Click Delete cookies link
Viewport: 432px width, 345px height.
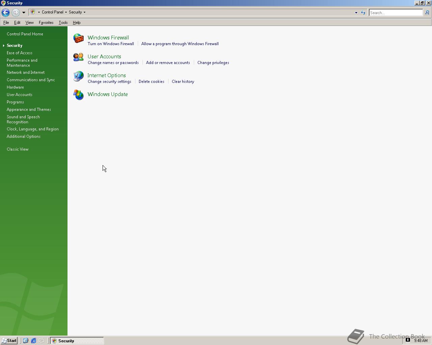[152, 82]
